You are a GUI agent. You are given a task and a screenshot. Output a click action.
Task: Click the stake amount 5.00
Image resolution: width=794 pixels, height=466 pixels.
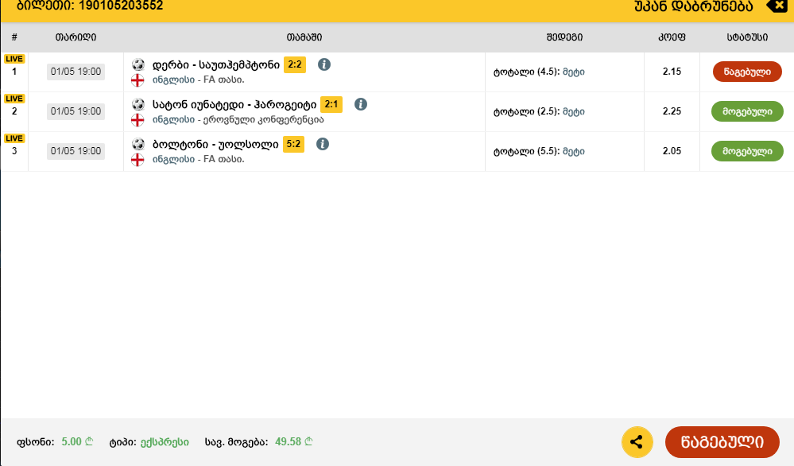click(72, 441)
